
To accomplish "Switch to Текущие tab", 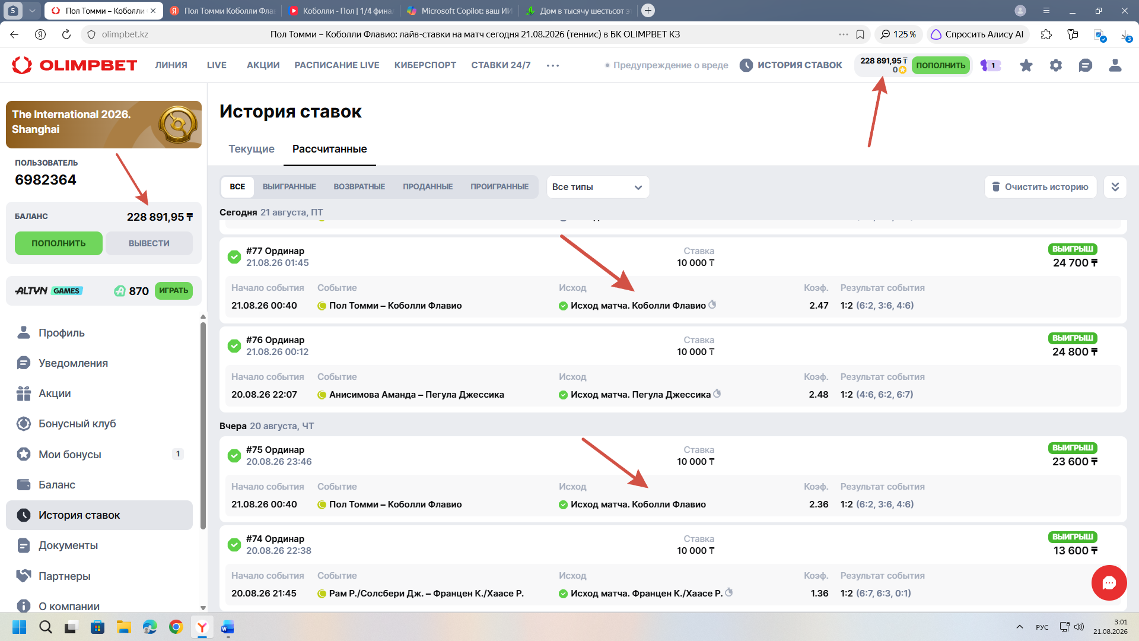I will pyautogui.click(x=252, y=149).
